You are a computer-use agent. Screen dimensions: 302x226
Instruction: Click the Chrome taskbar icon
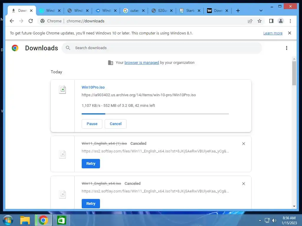43,220
